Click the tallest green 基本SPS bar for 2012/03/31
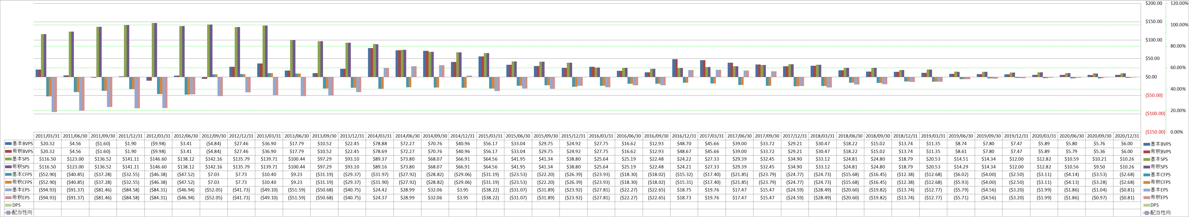 (x=153, y=50)
